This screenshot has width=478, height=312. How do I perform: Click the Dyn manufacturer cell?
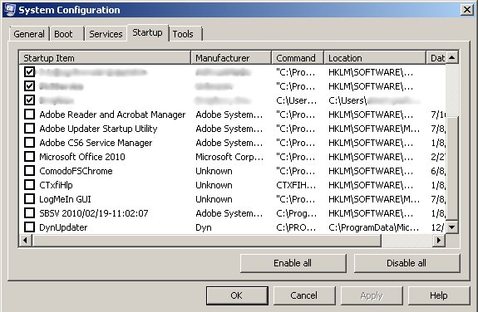coord(204,227)
